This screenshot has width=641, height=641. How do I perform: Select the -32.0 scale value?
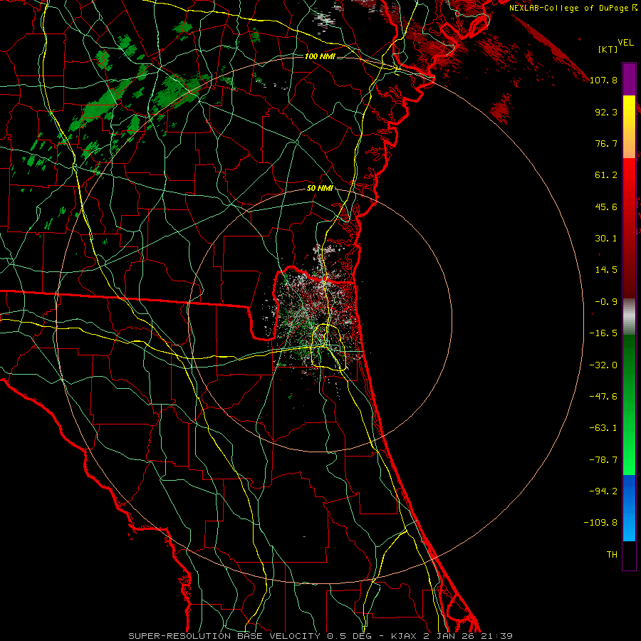[x=603, y=365]
